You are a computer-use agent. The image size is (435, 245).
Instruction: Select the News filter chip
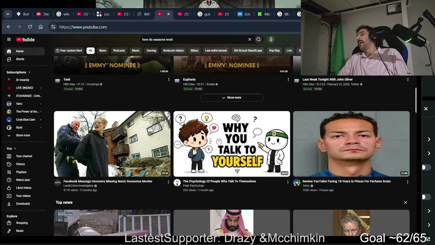point(103,51)
